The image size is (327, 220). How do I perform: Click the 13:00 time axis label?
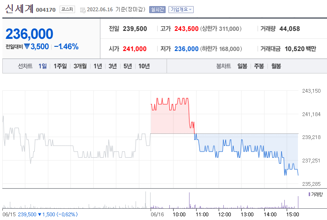tap(247, 214)
